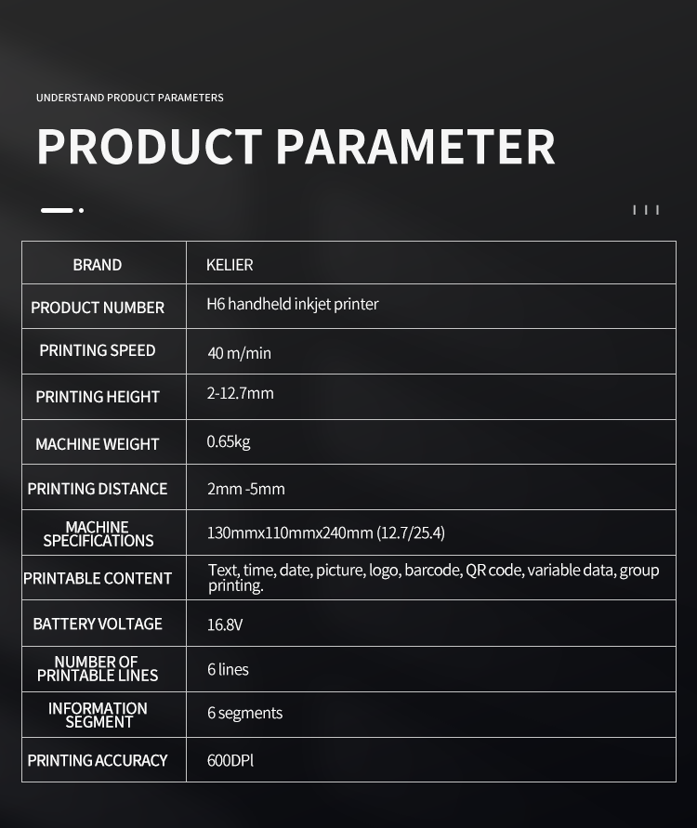
Task: Select the BRAND label cell
Action: pyautogui.click(x=98, y=265)
